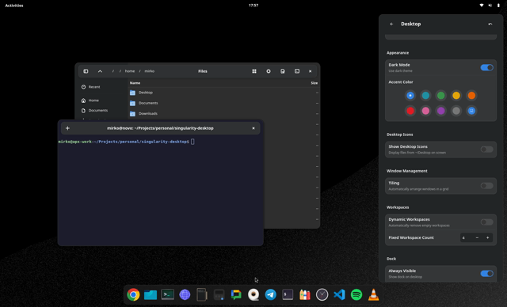This screenshot has width=507, height=307.
Task: Click the circle icon in Files toolbar
Action: 269,71
